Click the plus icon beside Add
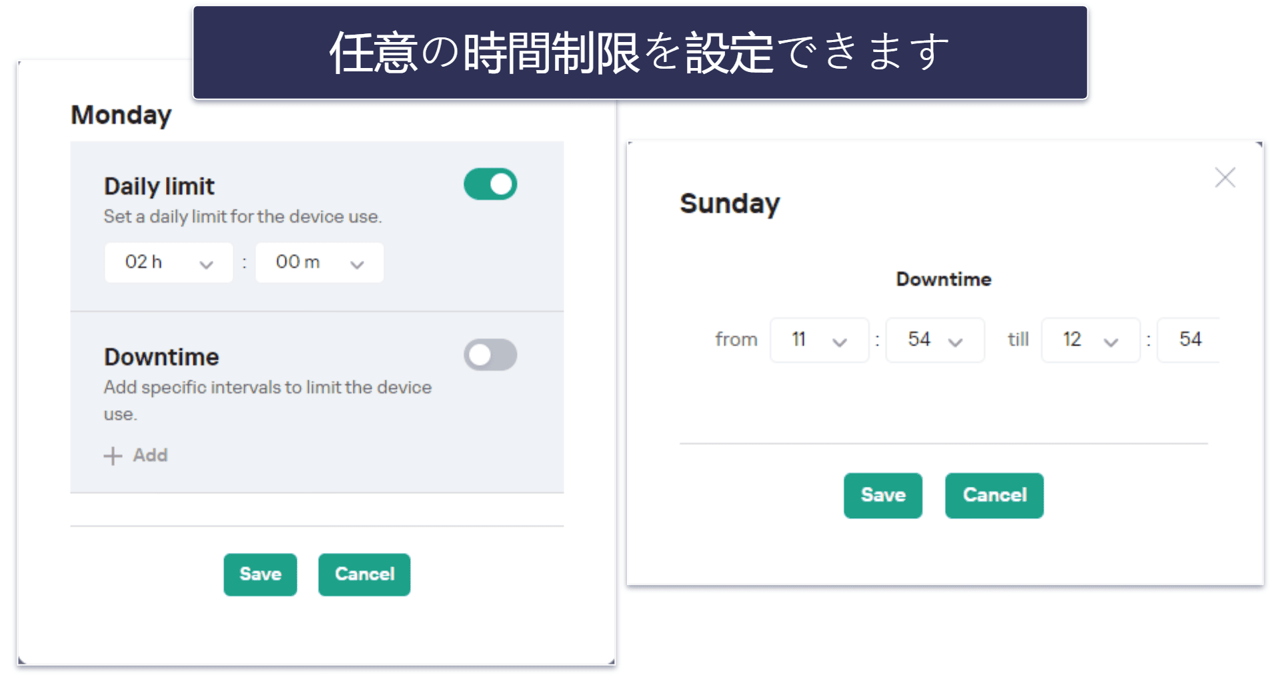Viewport: 1280px width, 675px height. [x=113, y=456]
